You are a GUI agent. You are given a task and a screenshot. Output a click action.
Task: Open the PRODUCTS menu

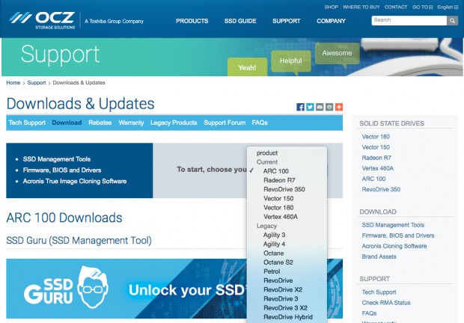192,21
